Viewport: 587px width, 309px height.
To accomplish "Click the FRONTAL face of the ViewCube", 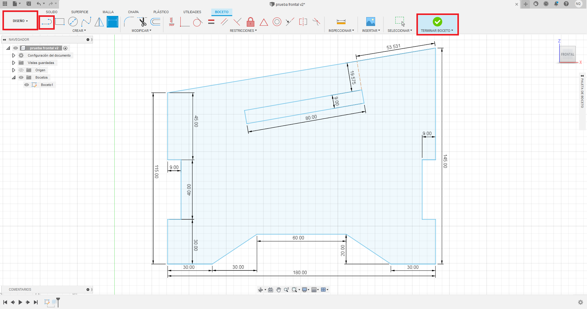I will (x=567, y=54).
